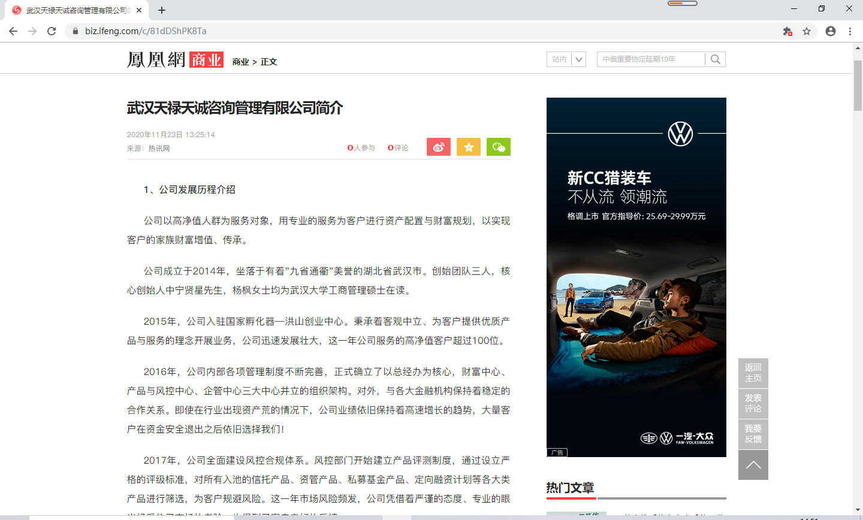Click the date 2020年11月23日 13:25:14
The height and width of the screenshot is (520, 863).
coord(171,135)
